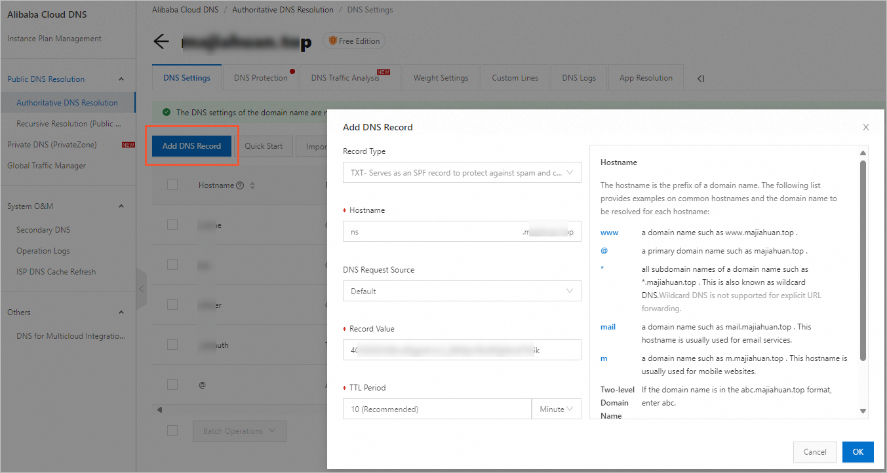The image size is (887, 473).
Task: Change the TTL unit via the Minute dropdown
Action: (x=556, y=409)
